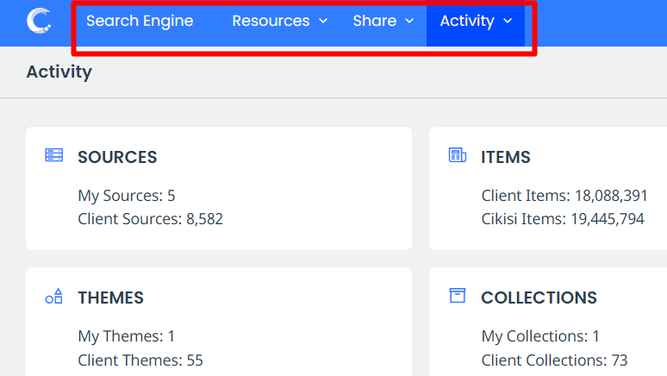Screen dimensions: 667x376
Task: Click the Cikisi logo icon
Action: (x=39, y=21)
